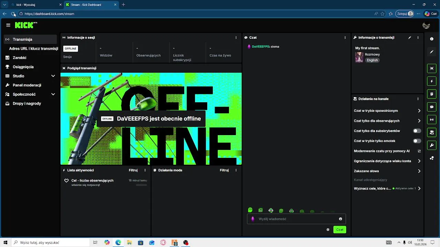This screenshot has width=440, height=247.
Task: Click Filtruj in Lista aktywności panel
Action: point(133,170)
